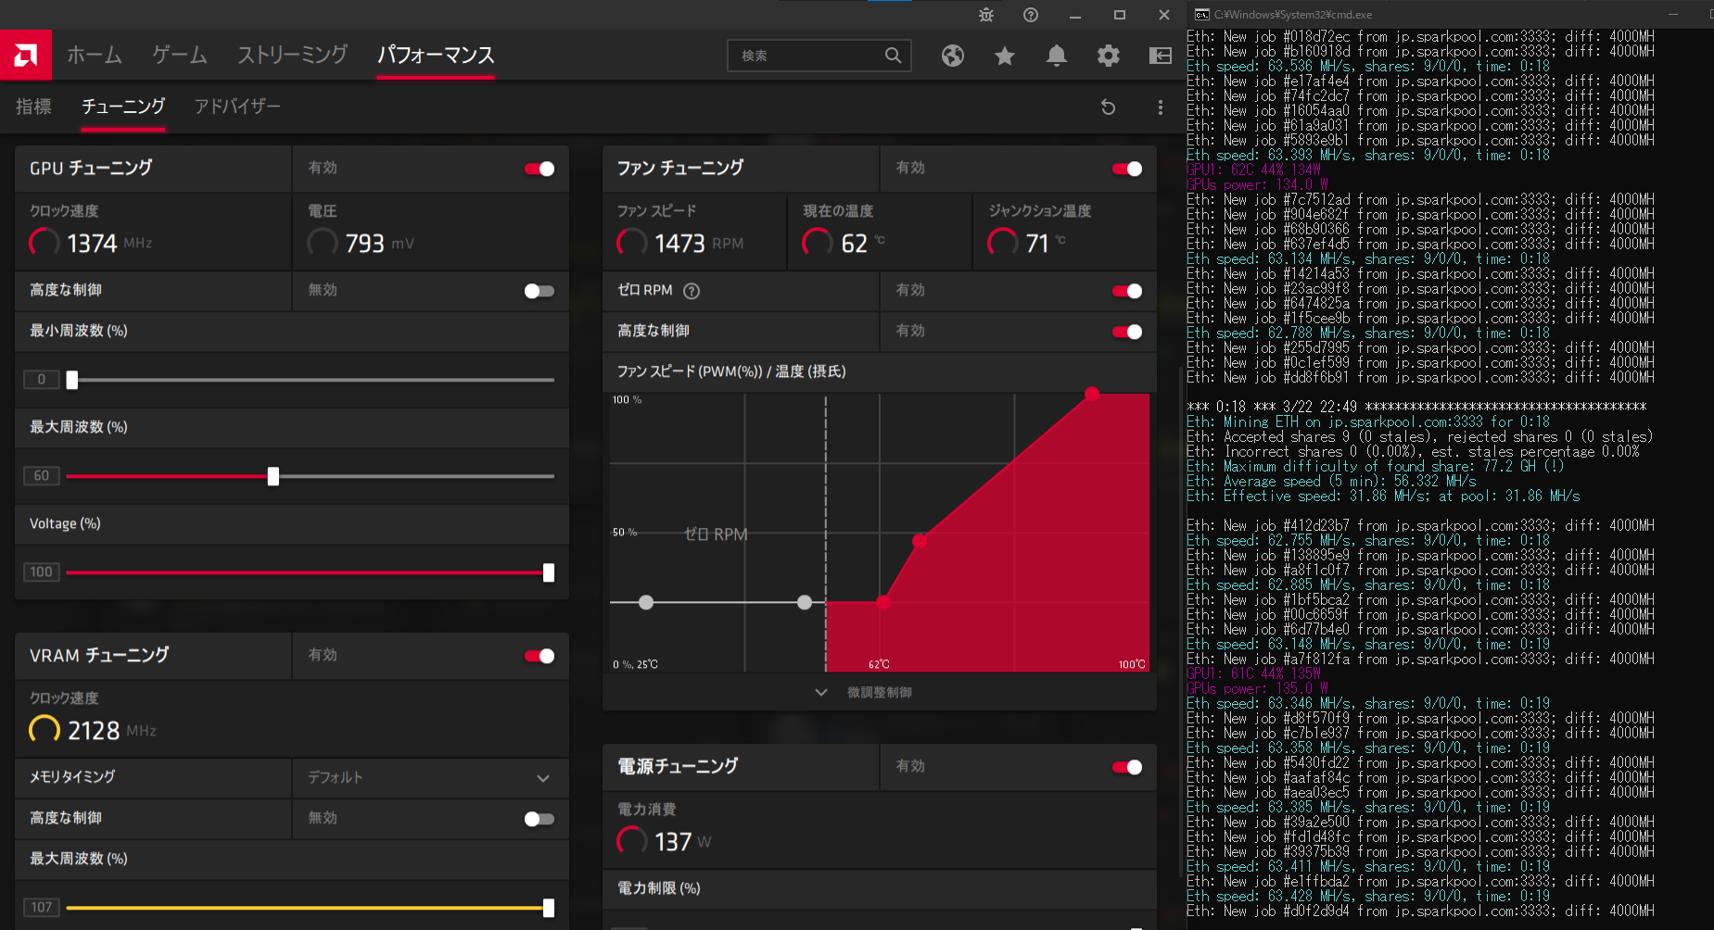Image resolution: width=1714 pixels, height=930 pixels.
Task: Expand the メモリタイミング dropdown
Action: pos(542,778)
